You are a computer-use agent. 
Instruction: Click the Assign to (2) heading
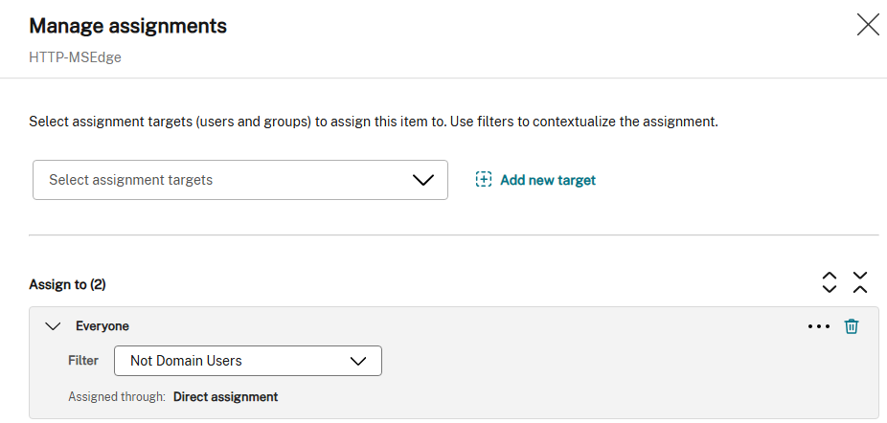(x=67, y=284)
